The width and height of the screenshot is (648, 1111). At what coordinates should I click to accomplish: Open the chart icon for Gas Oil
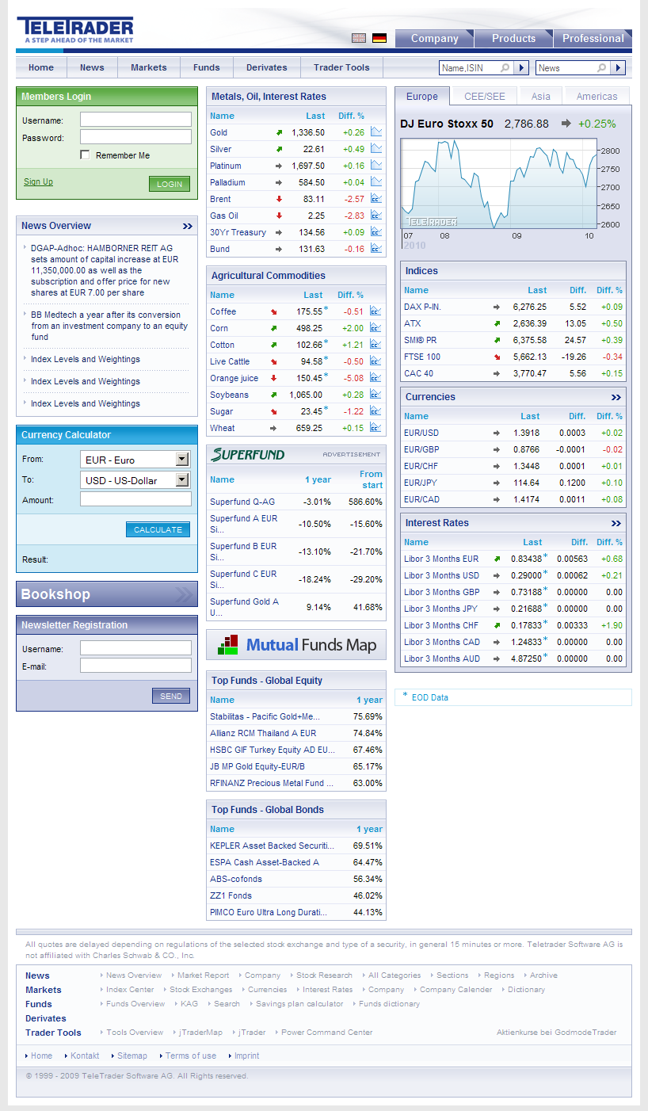(376, 216)
